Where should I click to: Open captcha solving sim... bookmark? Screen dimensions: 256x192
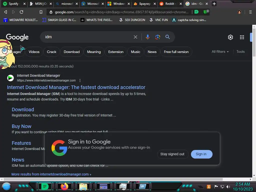[189, 20]
